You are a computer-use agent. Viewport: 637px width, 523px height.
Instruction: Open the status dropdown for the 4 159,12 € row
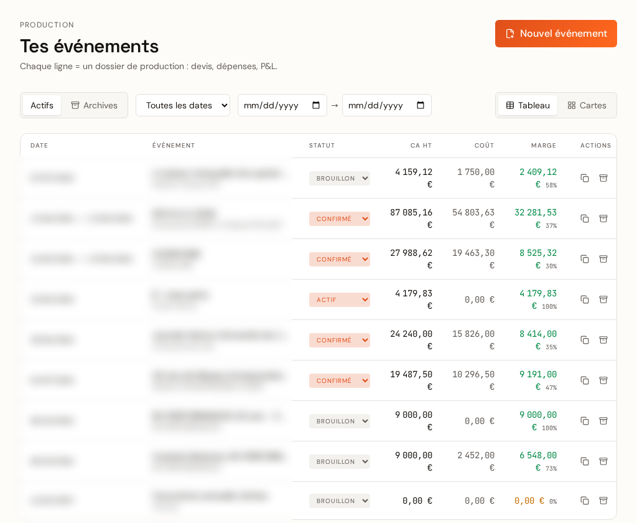click(x=339, y=178)
